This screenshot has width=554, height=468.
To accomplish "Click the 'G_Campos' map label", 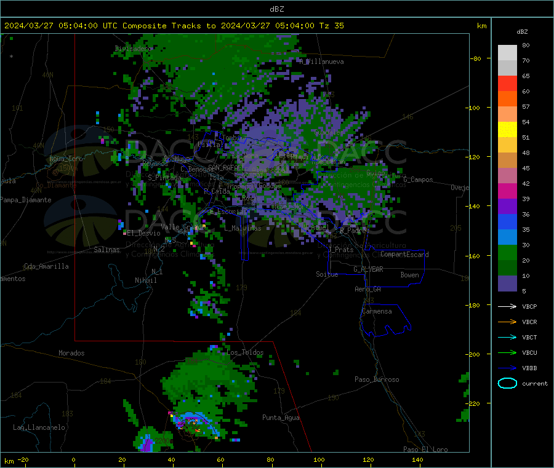I will 418,180.
